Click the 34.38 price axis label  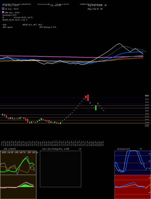coord(147,105)
